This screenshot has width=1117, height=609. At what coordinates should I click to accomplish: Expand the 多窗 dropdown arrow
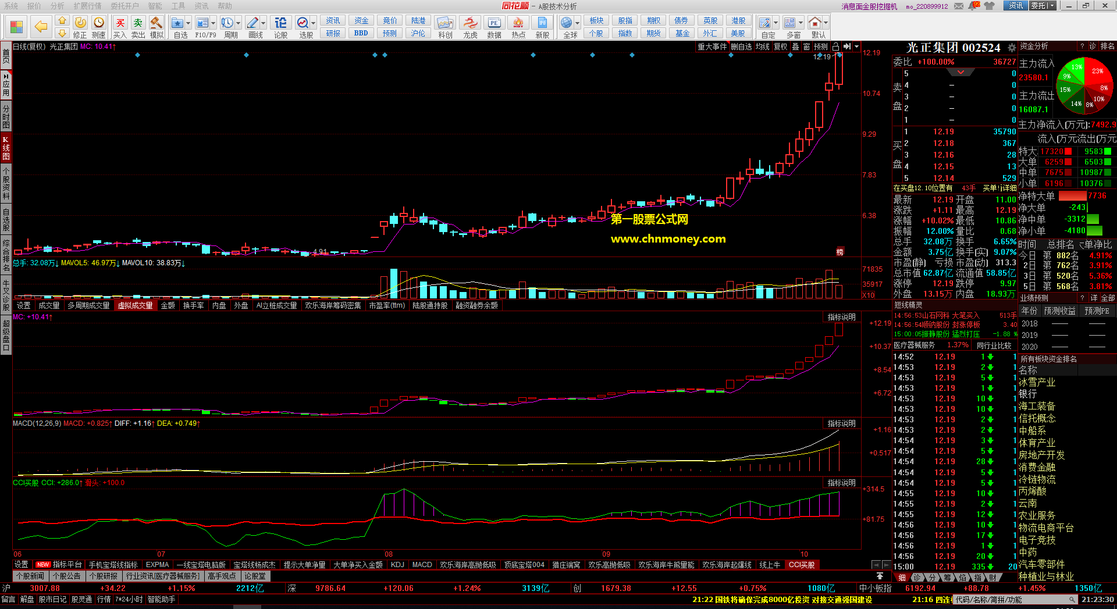(x=801, y=23)
